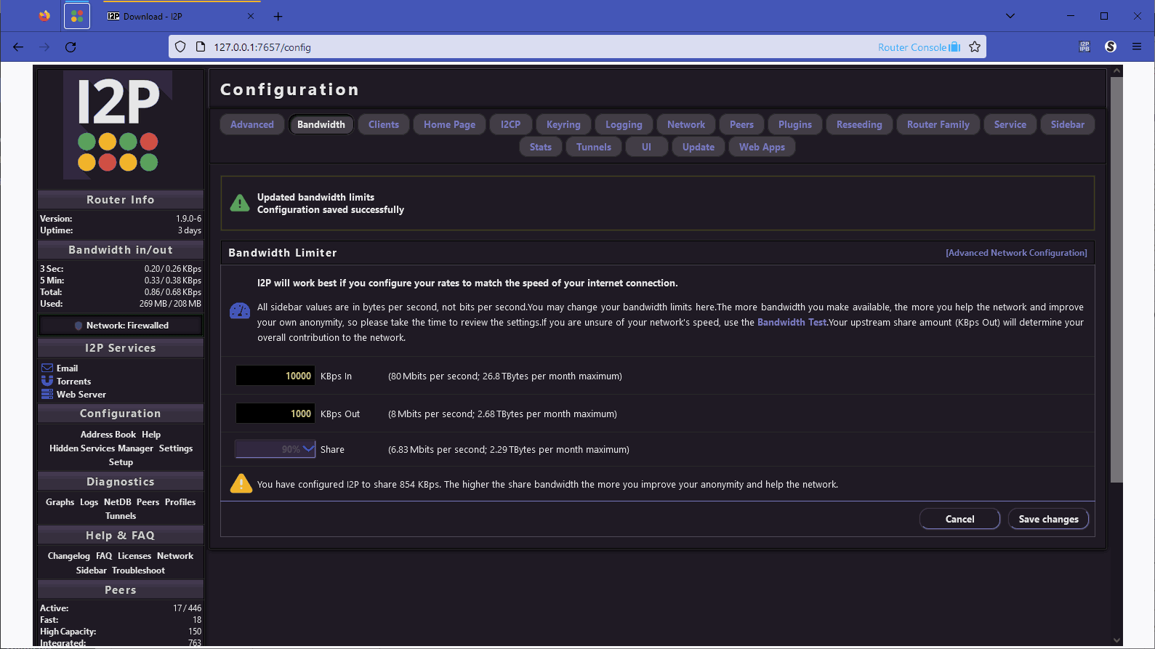This screenshot has width=1155, height=649.
Task: Open the Home Page tab
Action: click(x=450, y=124)
